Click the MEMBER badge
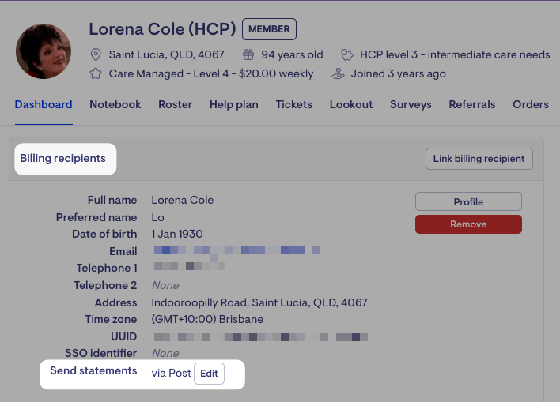 pyautogui.click(x=269, y=30)
